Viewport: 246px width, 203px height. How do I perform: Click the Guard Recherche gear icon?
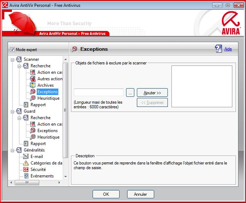tap(26, 118)
